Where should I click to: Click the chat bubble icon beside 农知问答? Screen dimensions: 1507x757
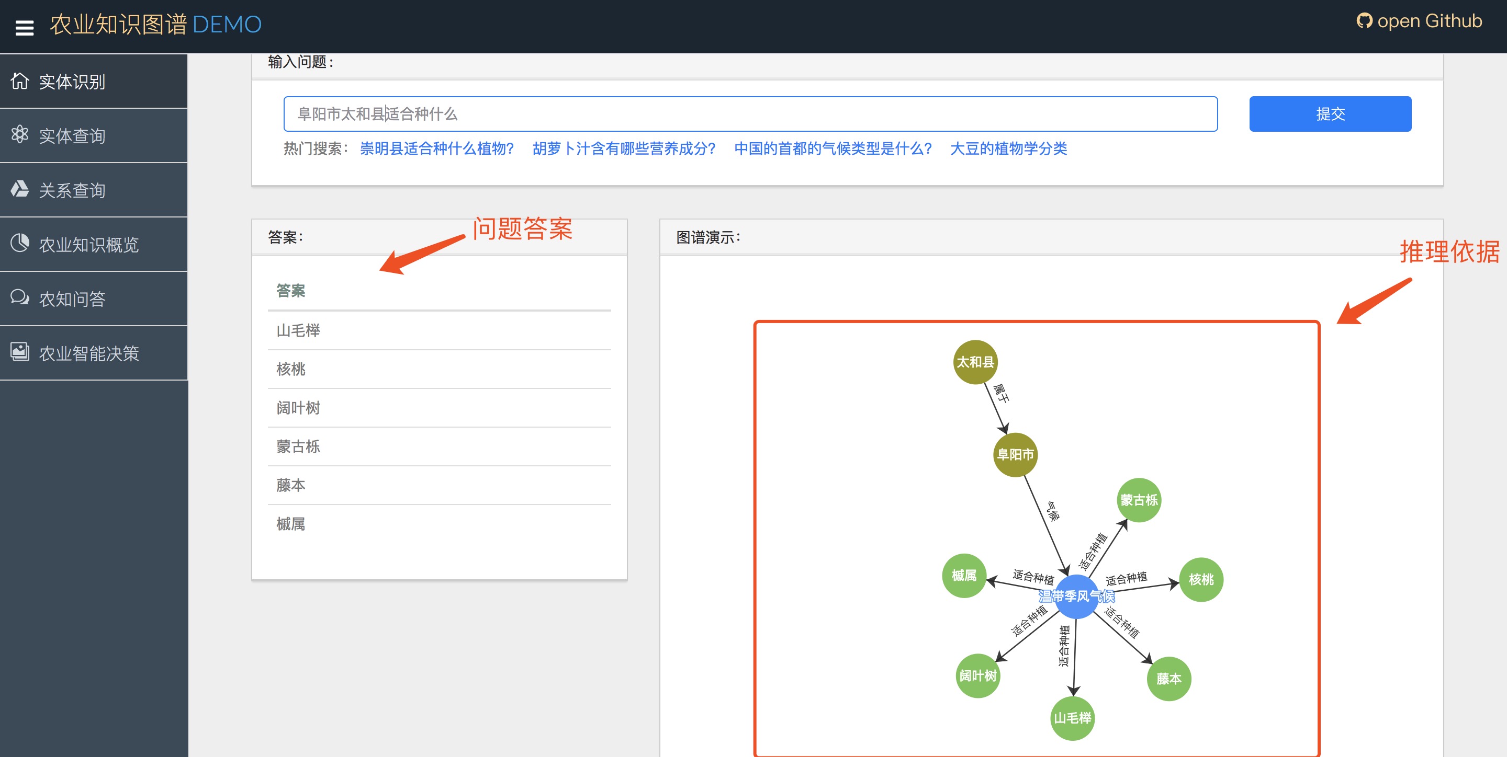pyautogui.click(x=20, y=297)
